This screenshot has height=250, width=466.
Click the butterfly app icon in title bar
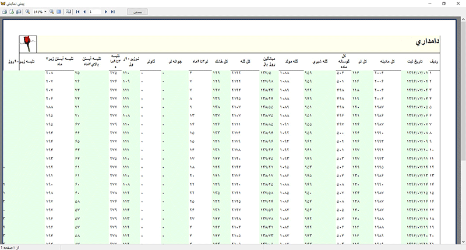click(x=3, y=3)
